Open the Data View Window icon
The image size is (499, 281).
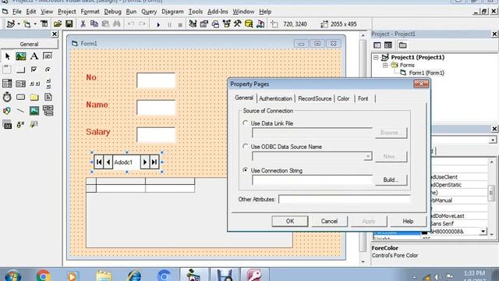click(249, 24)
